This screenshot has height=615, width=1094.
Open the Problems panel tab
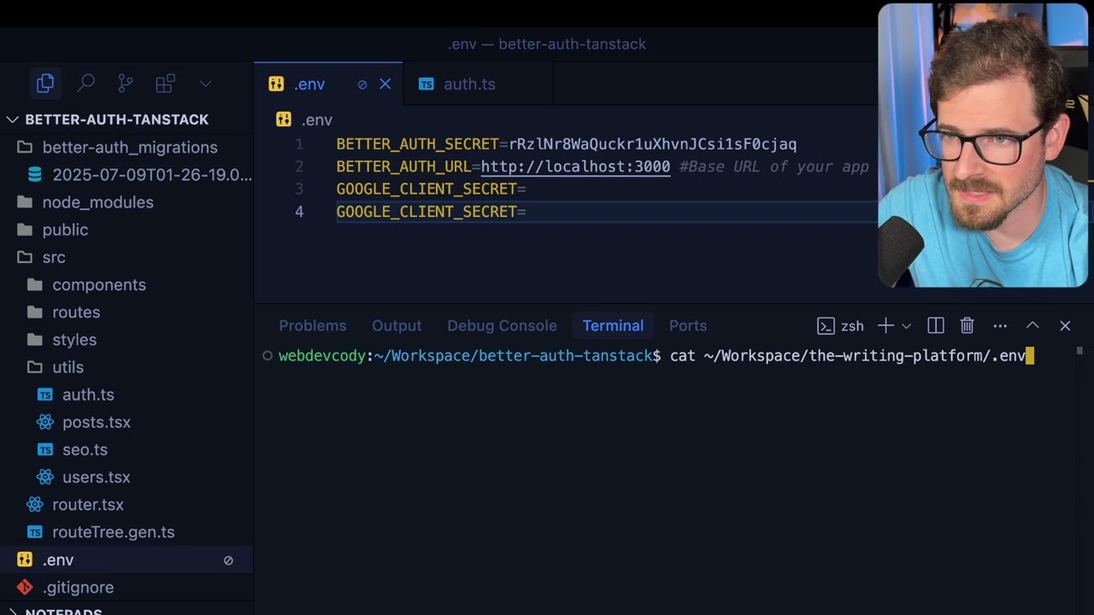click(313, 325)
